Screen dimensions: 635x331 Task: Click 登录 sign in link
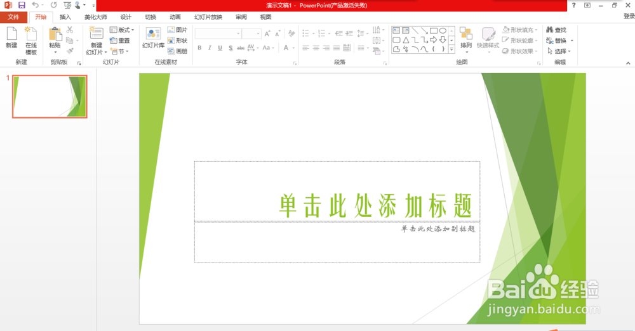coord(629,16)
